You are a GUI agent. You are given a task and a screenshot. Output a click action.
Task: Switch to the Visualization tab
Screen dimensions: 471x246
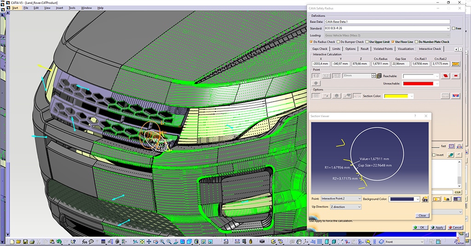[406, 49]
